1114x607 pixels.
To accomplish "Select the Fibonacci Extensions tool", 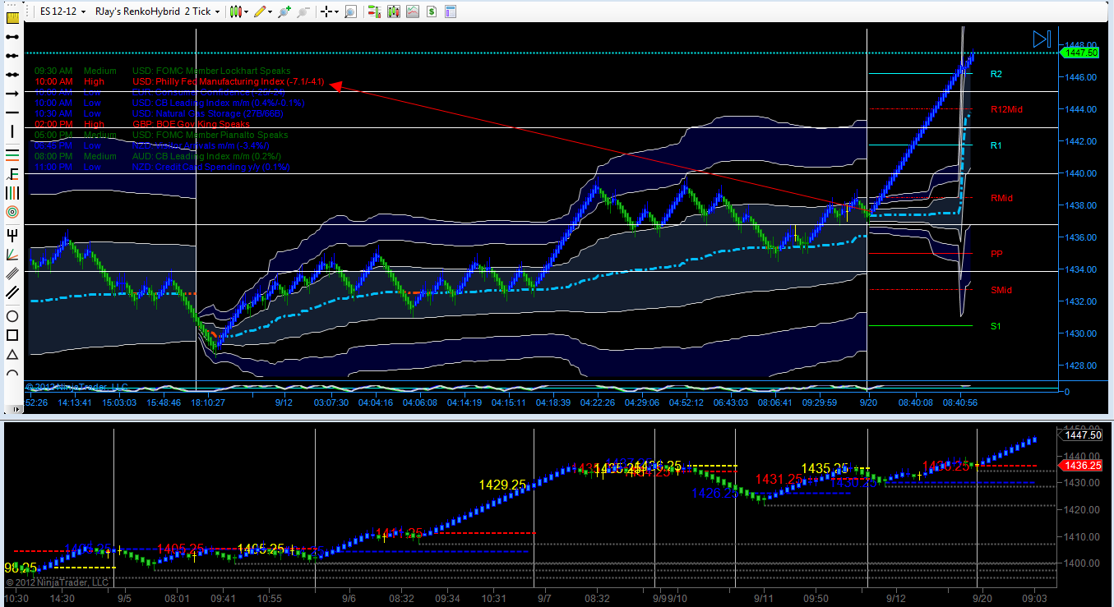I will tap(12, 173).
